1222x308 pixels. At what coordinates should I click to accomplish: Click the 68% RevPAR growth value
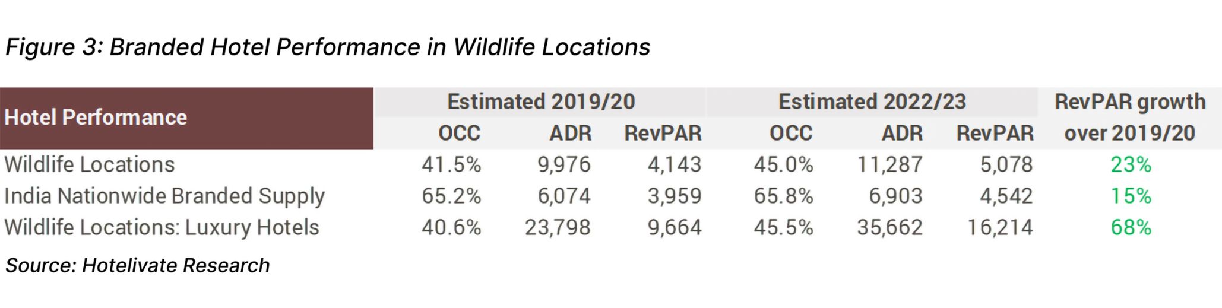(1131, 227)
